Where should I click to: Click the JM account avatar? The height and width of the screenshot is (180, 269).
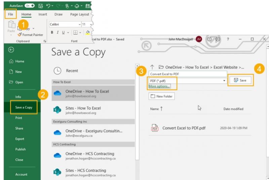coord(199,39)
